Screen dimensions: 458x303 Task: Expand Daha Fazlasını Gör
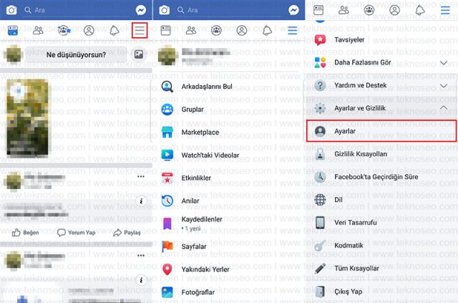click(x=381, y=62)
